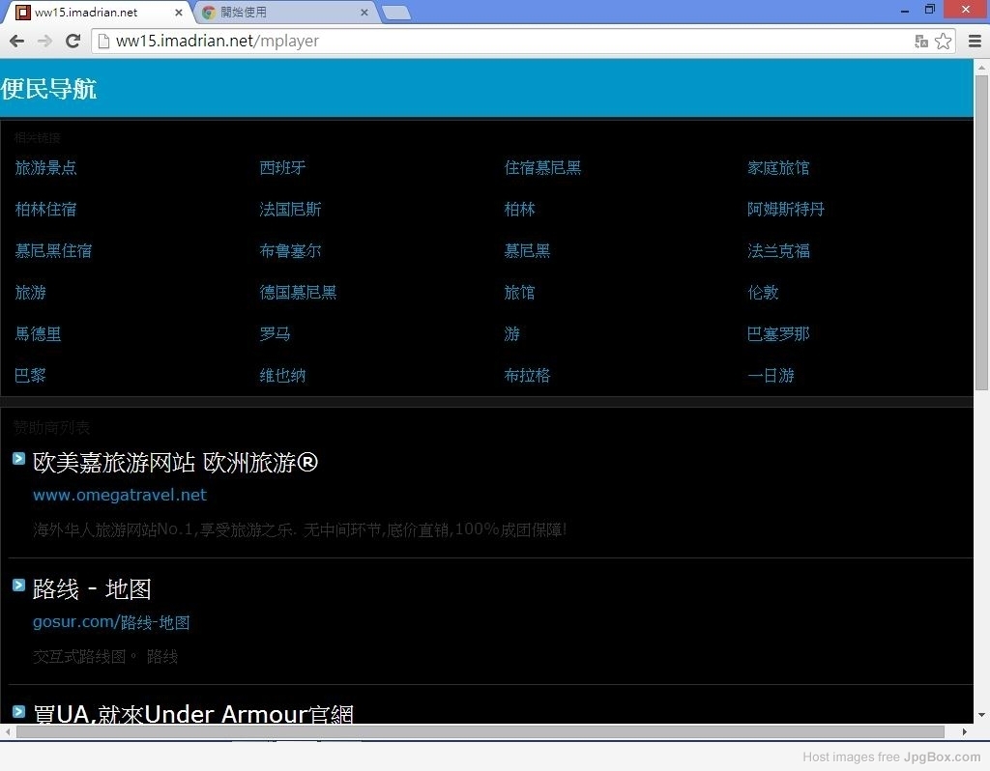
Task: Close the ww15.imadrian.net tab
Action: point(179,13)
